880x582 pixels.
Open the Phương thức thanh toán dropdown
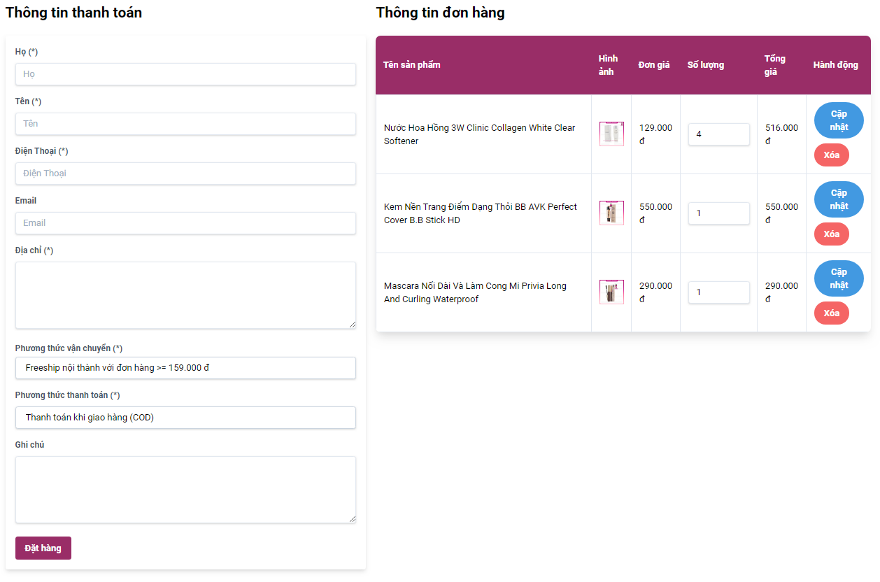[x=185, y=418]
